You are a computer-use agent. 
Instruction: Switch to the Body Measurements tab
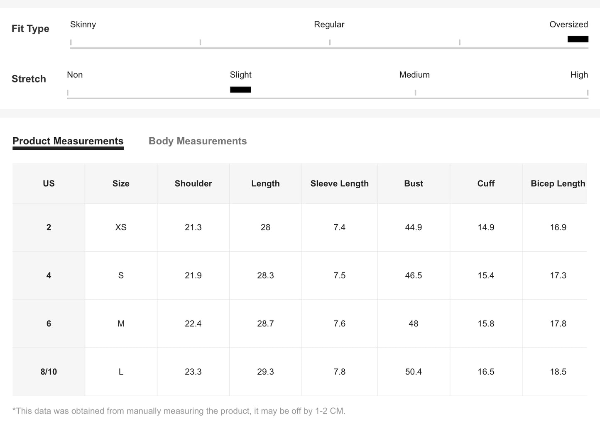198,141
